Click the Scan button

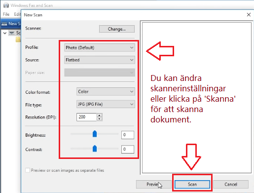tap(192, 185)
